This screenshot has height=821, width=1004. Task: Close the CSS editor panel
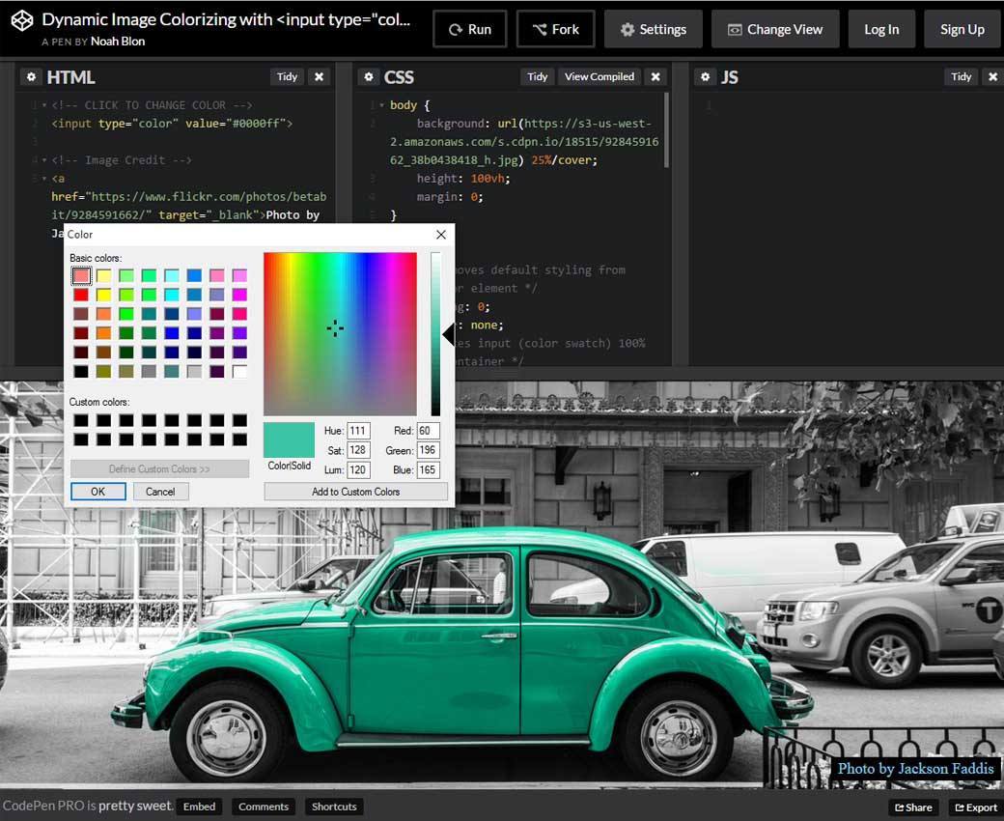655,77
